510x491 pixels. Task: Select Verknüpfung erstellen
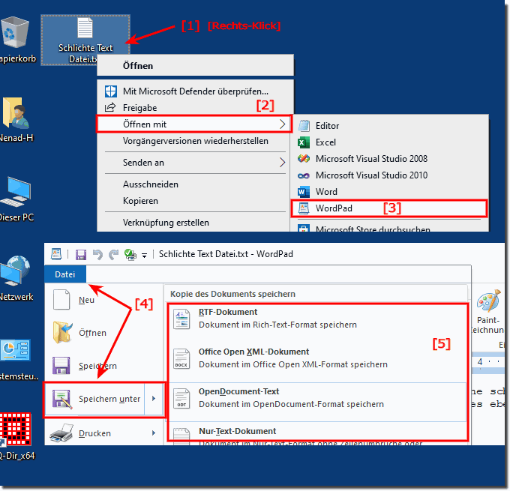pos(196,223)
